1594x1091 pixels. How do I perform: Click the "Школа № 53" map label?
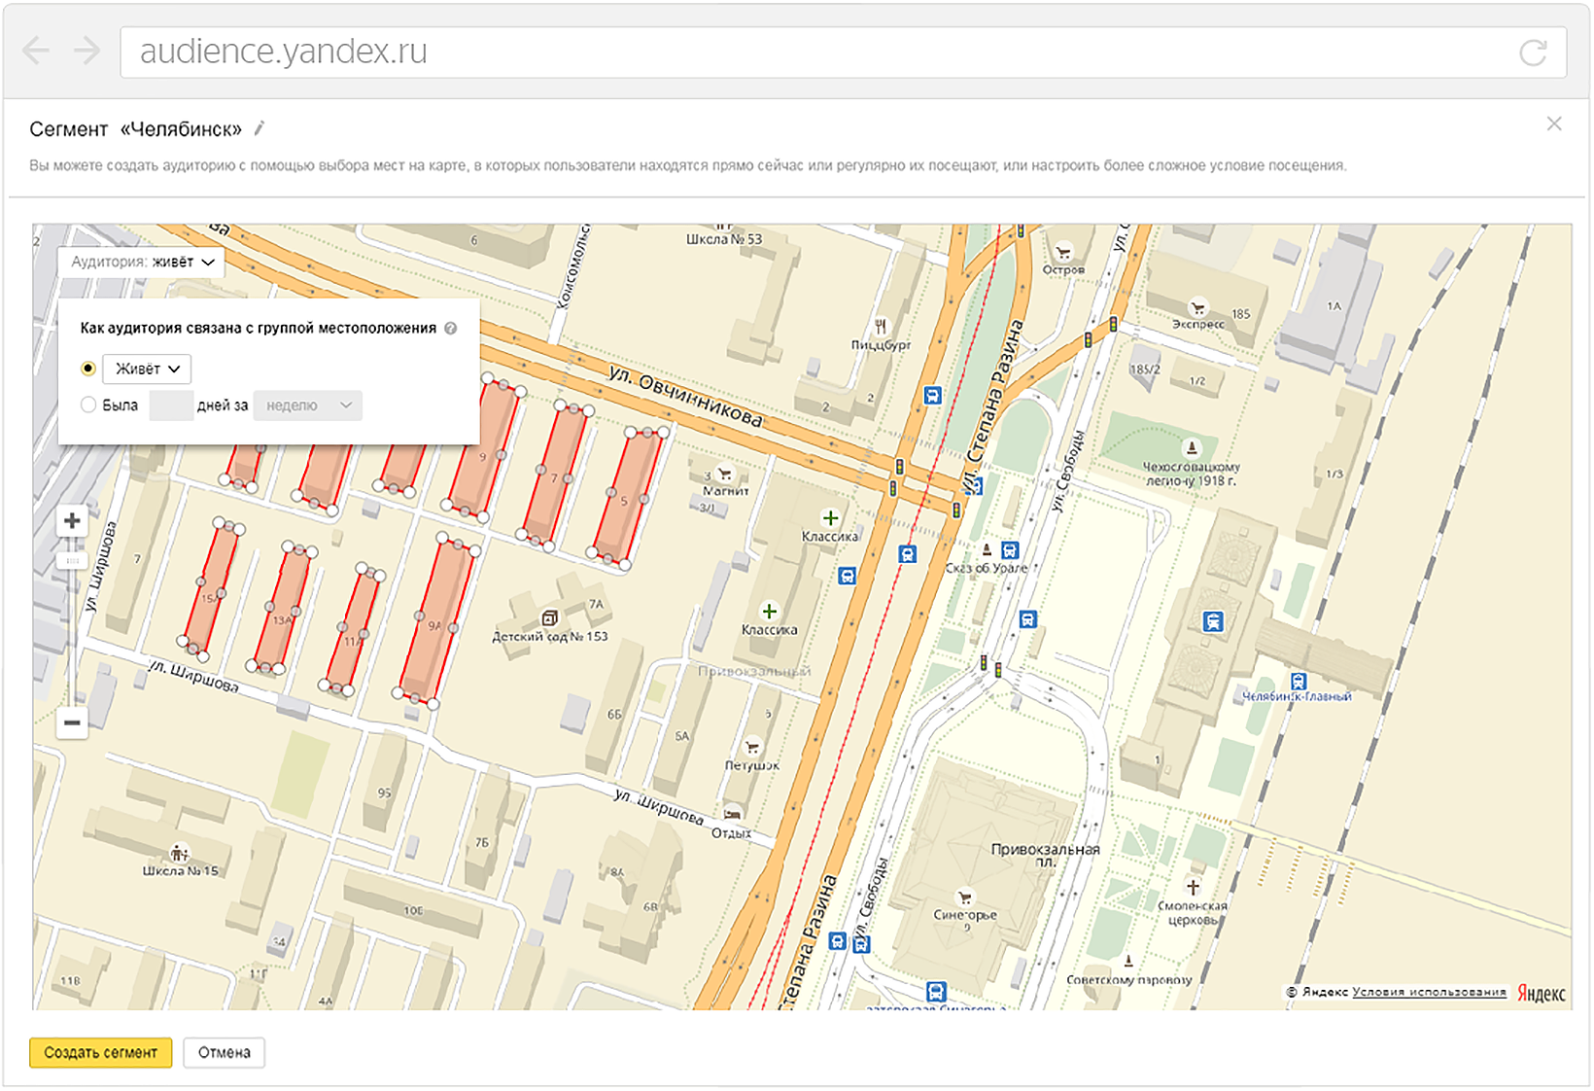pos(724,239)
